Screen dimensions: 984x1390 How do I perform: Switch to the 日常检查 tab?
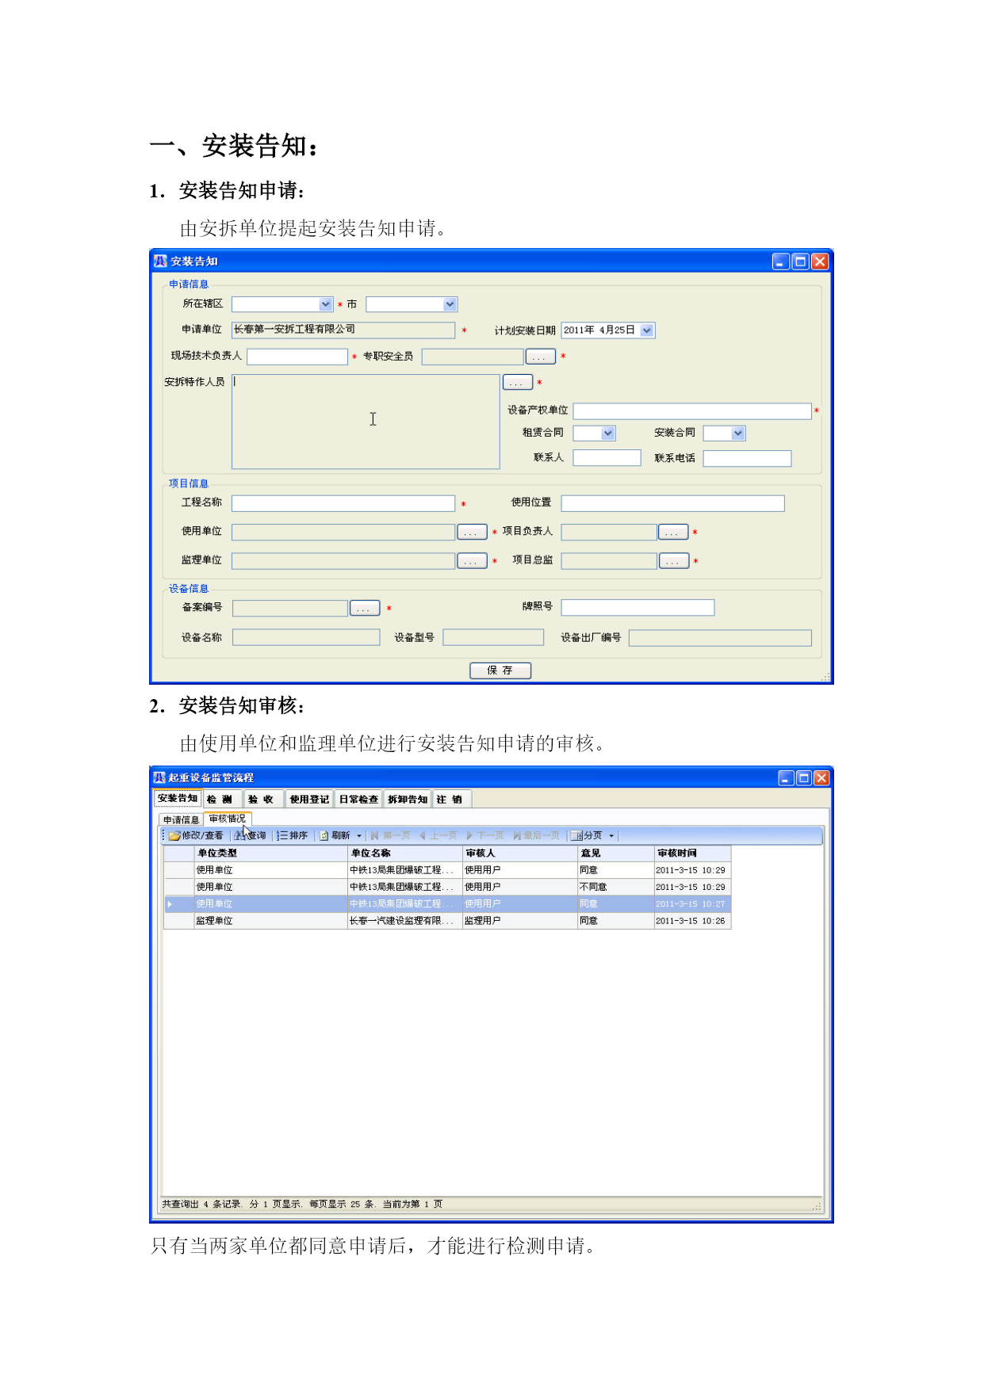click(x=358, y=800)
